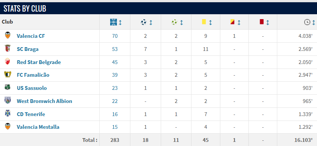Open the Red Star Belgrade link
The image size is (317, 146).
(x=39, y=62)
